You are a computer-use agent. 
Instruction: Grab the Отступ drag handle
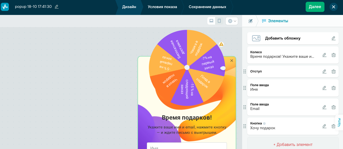(x=245, y=71)
